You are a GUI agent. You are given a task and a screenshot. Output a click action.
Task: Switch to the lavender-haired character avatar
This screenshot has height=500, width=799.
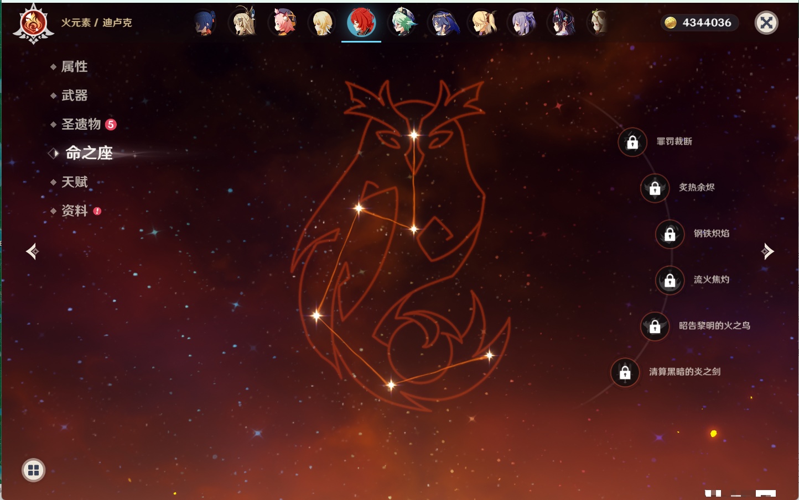coord(522,23)
